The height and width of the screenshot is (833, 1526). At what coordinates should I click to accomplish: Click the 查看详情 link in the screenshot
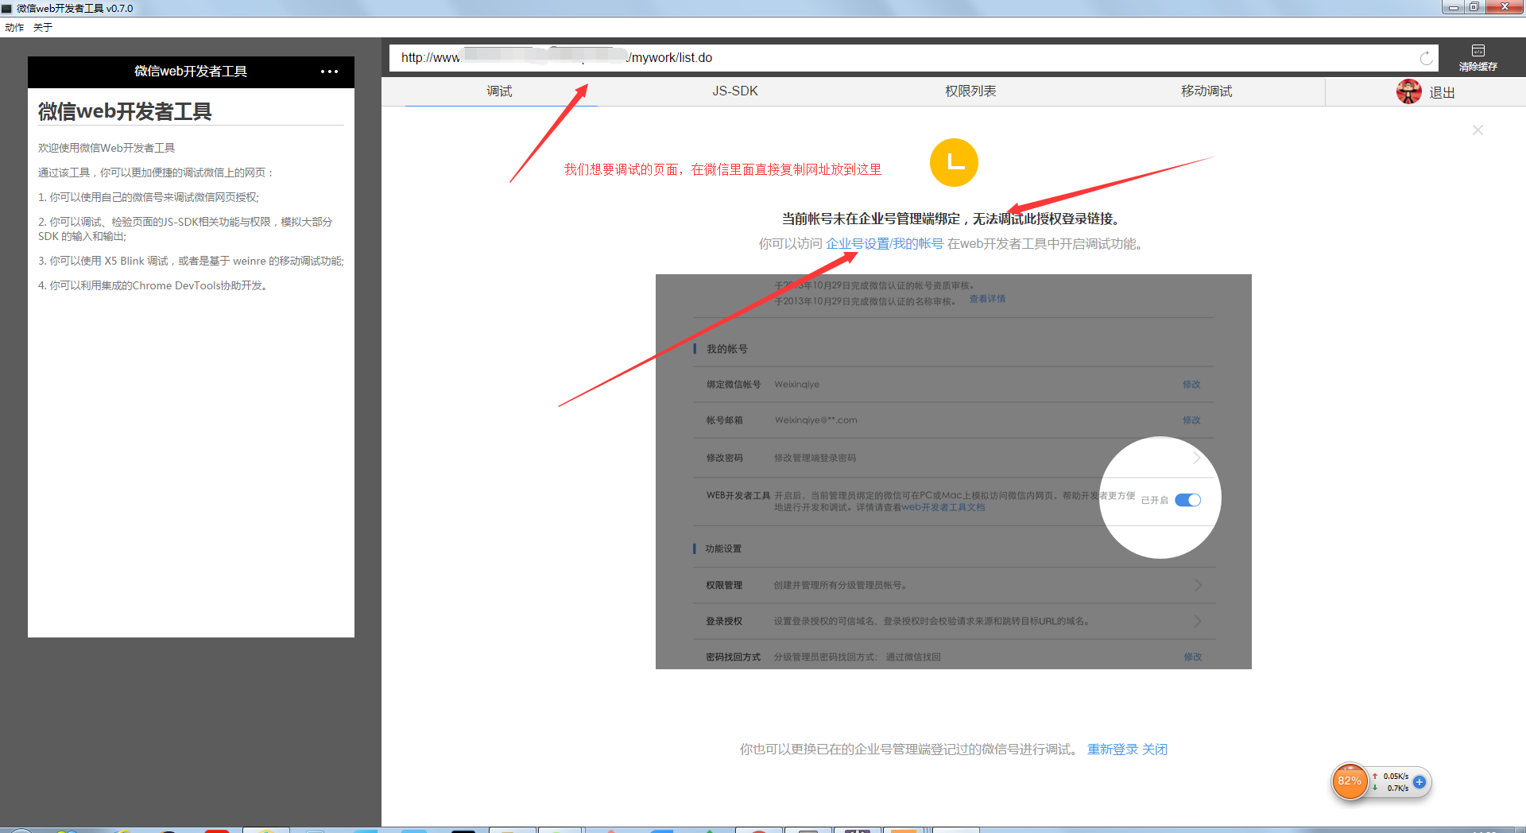coord(987,299)
